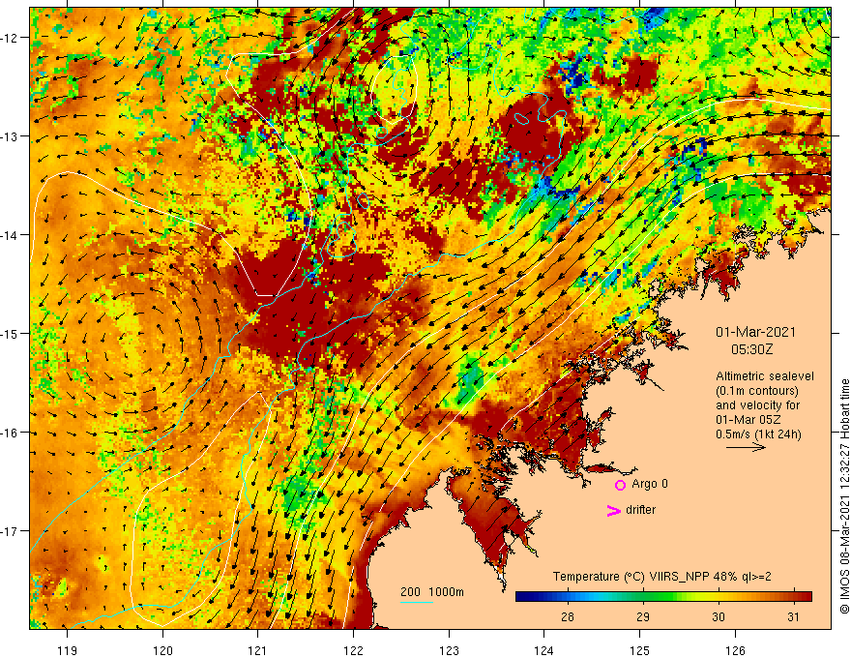Click the '200 1000m' depth legend text

432,592
